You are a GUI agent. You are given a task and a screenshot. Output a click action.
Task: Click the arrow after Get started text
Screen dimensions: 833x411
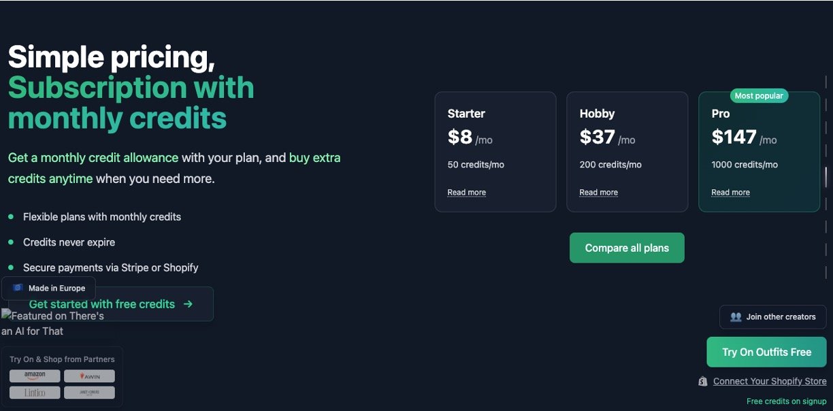click(188, 304)
